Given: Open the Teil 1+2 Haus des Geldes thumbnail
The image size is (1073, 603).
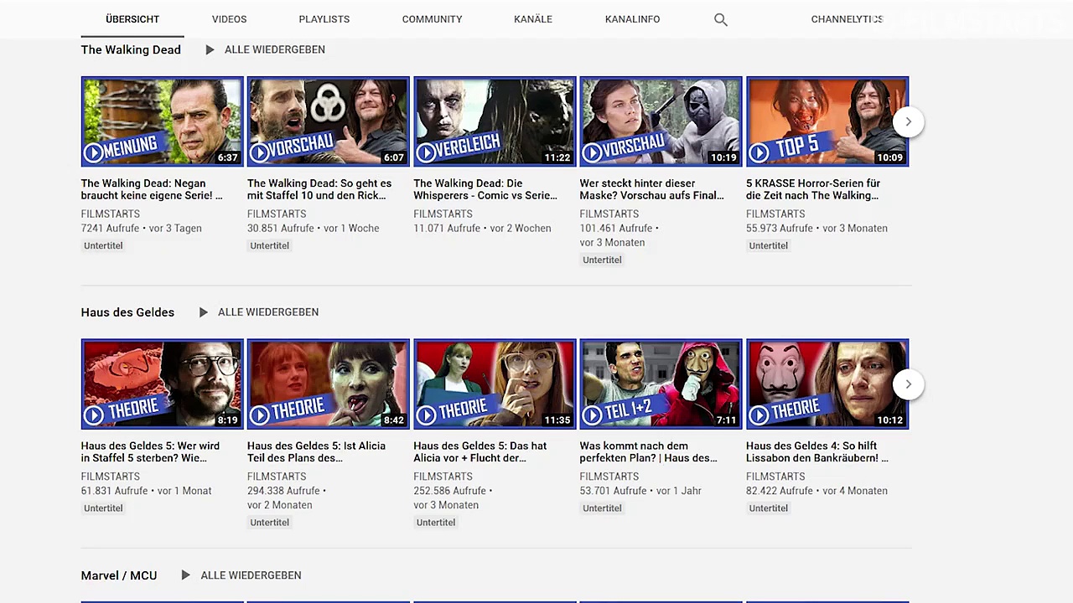Looking at the screenshot, I should coord(661,384).
